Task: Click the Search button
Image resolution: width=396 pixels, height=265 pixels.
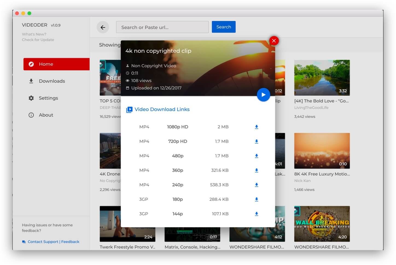Action: click(224, 27)
